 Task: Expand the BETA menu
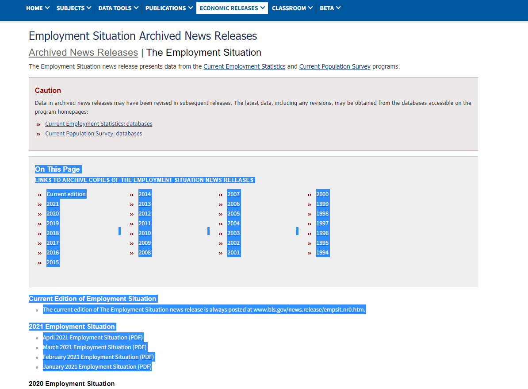coord(330,8)
